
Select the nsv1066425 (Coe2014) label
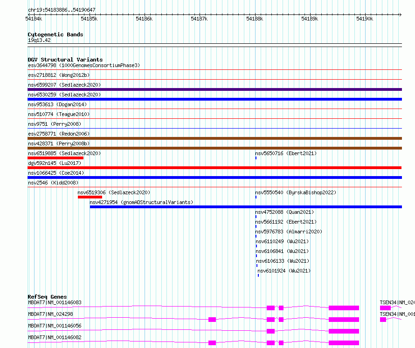[56, 173]
